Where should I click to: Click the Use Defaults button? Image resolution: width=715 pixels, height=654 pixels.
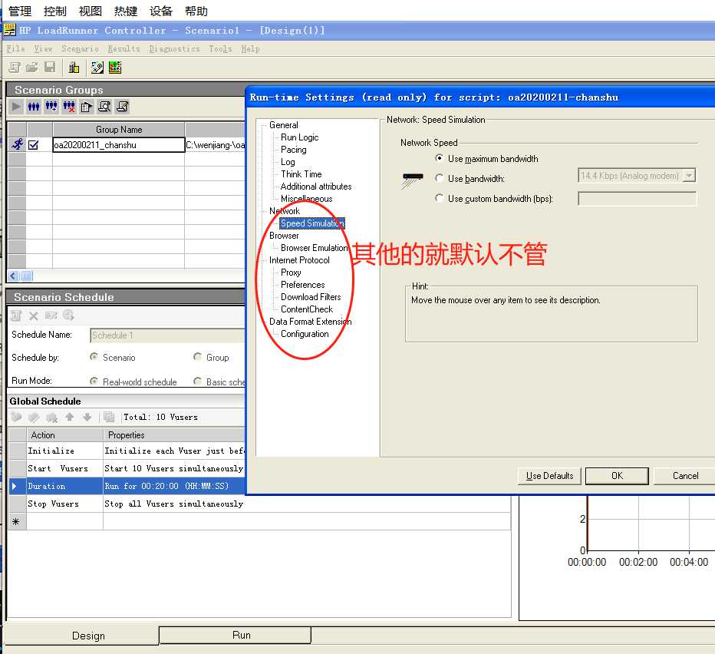(549, 476)
